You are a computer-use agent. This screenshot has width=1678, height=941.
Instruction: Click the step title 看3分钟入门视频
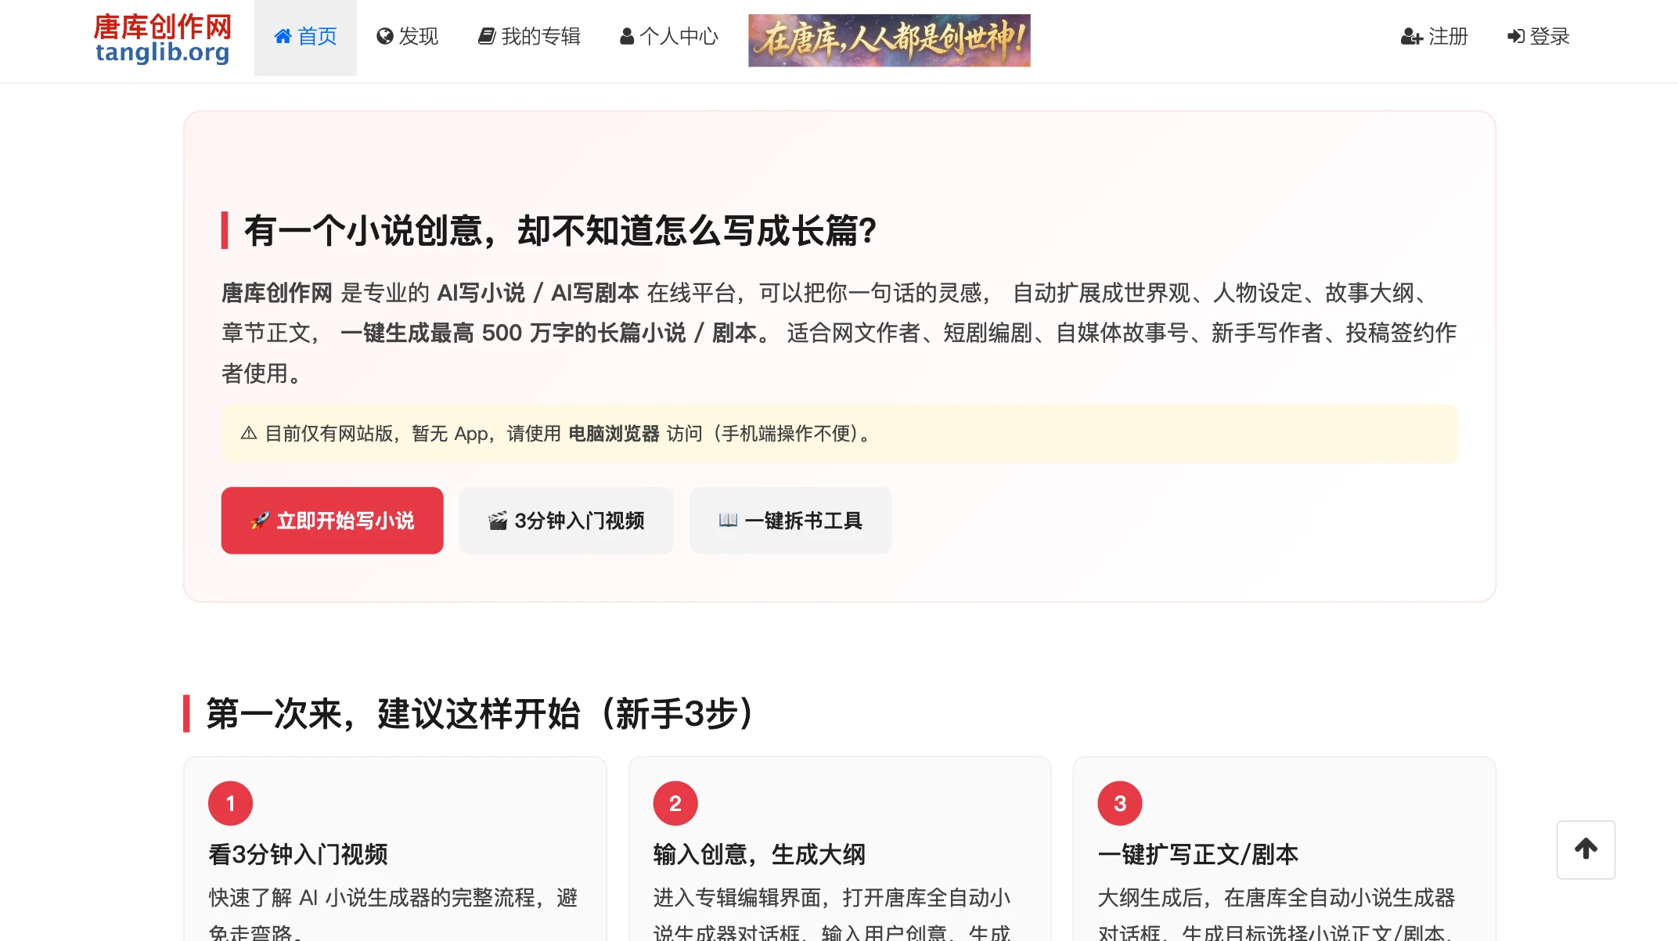click(298, 854)
